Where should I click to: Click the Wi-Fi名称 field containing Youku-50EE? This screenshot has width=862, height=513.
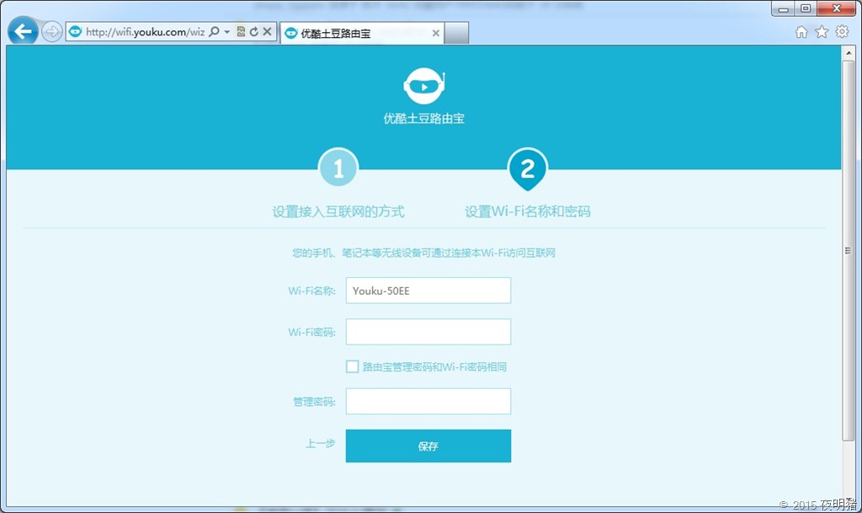(x=428, y=291)
